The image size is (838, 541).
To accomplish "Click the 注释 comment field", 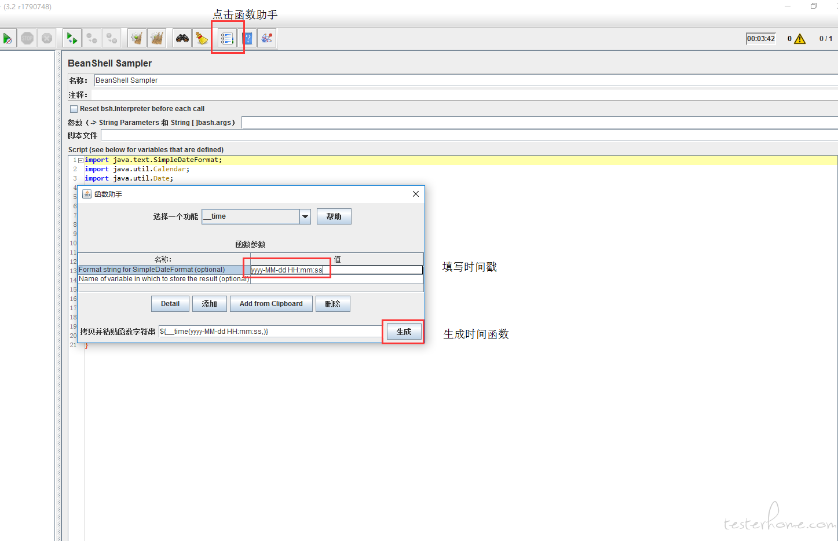I will click(x=464, y=94).
